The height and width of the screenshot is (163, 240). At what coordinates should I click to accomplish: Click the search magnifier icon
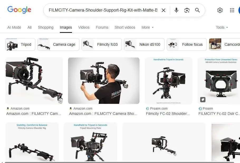pyautogui.click(x=197, y=10)
